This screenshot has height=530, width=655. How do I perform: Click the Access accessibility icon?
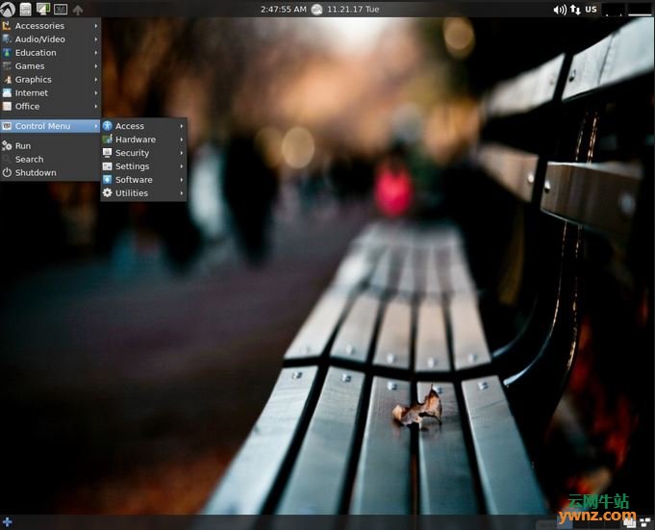(x=108, y=126)
